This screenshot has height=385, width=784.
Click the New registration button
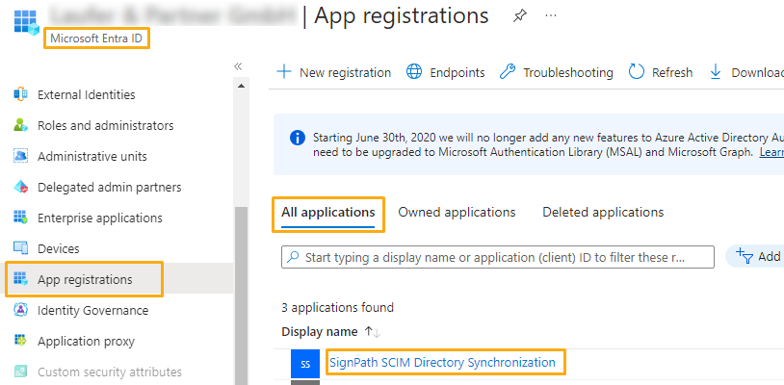point(334,72)
